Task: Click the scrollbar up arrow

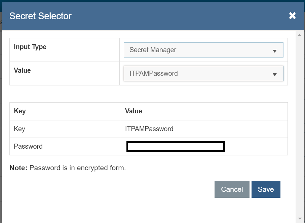Action: (299, 35)
